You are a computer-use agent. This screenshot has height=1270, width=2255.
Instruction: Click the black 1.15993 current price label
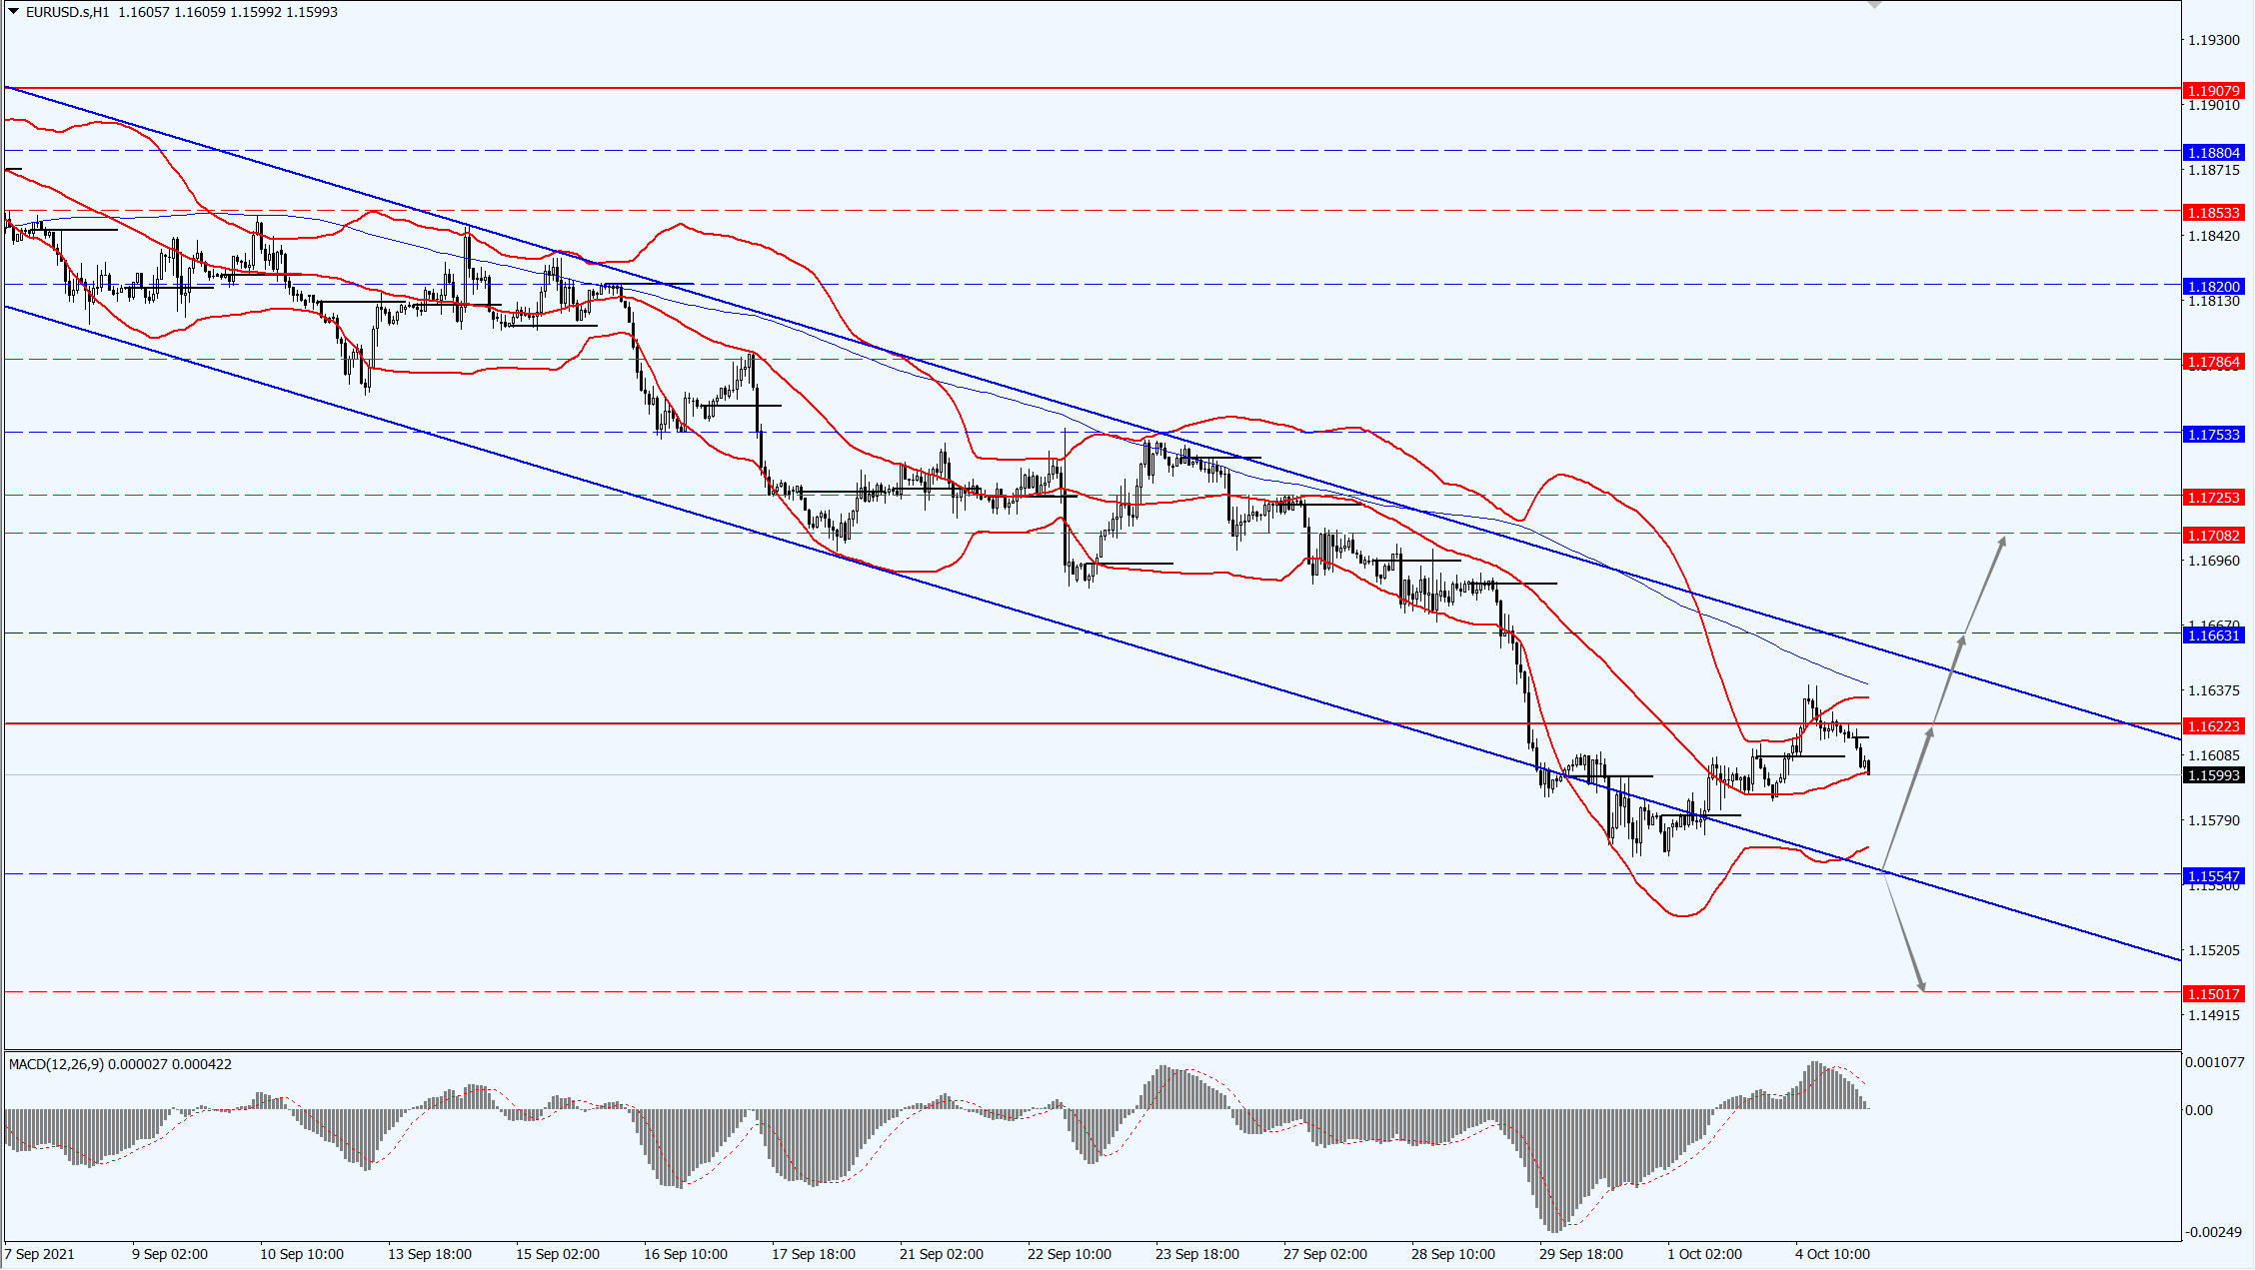[2214, 775]
